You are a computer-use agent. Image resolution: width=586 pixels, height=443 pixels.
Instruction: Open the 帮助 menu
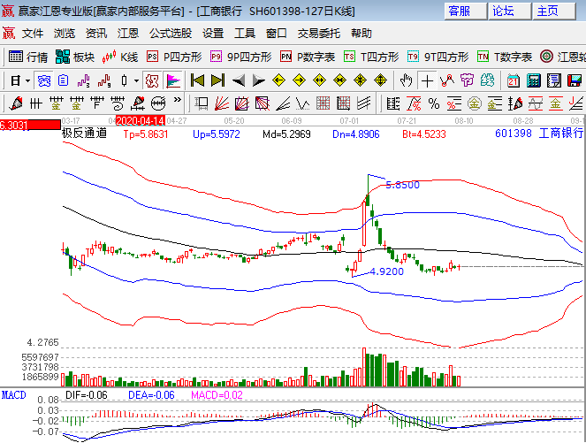pos(361,34)
